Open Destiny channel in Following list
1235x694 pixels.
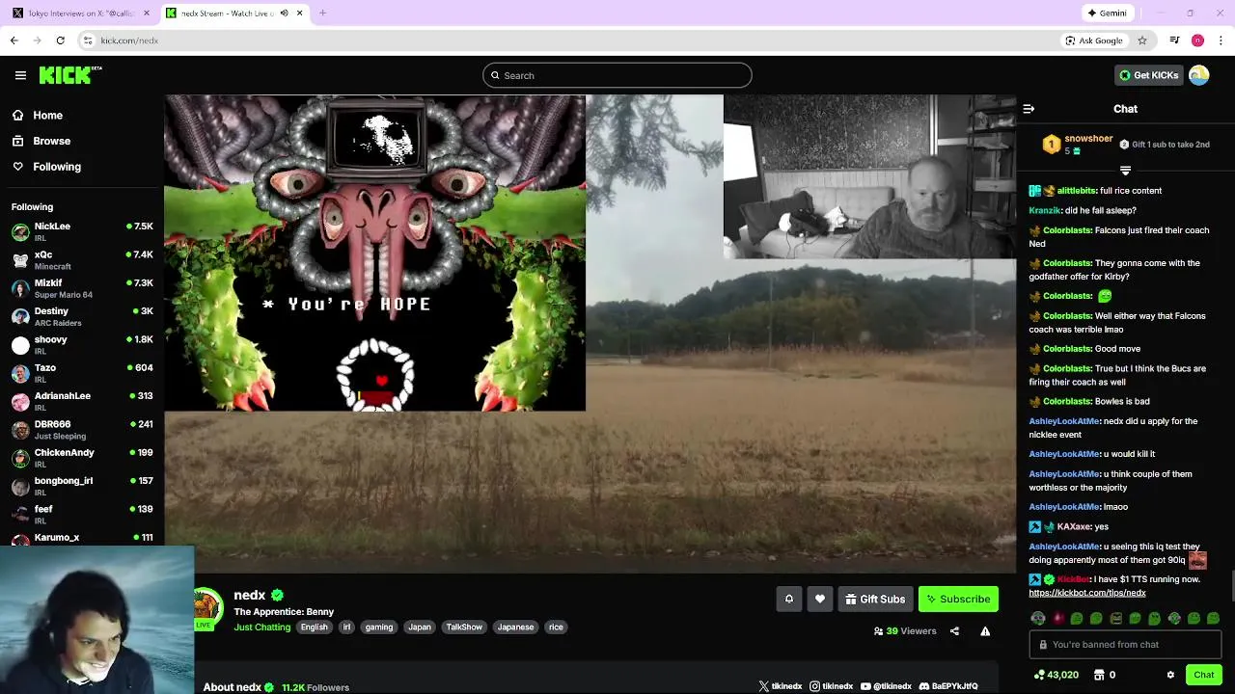coord(82,316)
